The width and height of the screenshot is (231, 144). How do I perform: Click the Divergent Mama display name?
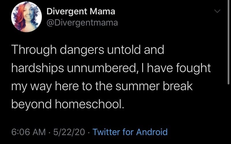(x=81, y=11)
